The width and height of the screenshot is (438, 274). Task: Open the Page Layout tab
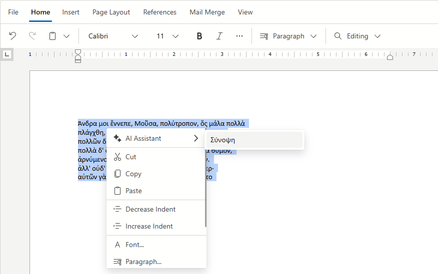[111, 12]
